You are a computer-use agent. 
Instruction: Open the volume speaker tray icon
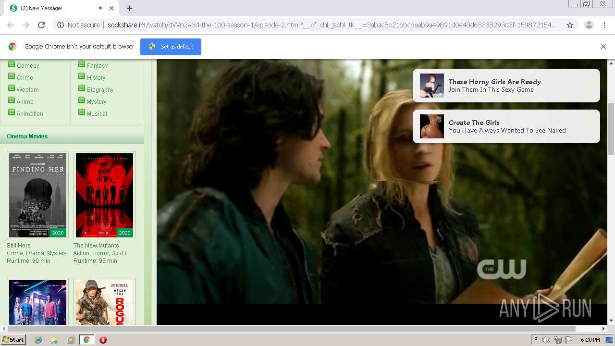(546, 340)
